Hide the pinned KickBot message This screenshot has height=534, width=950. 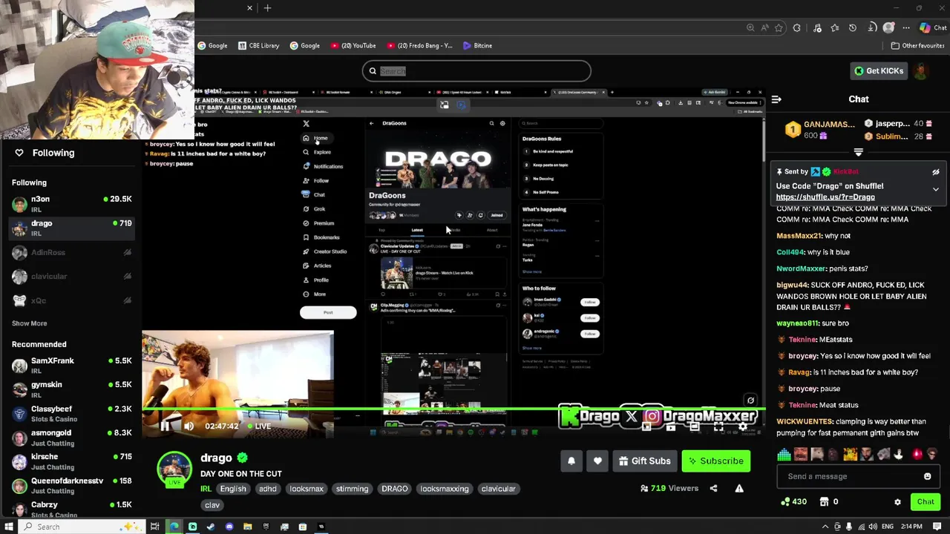(x=936, y=172)
